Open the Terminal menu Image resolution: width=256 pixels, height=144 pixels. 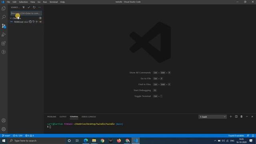point(54,2)
